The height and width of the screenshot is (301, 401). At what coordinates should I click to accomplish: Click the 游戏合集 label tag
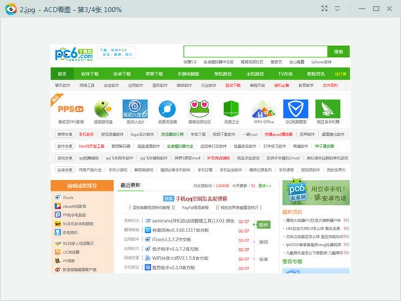click(65, 158)
